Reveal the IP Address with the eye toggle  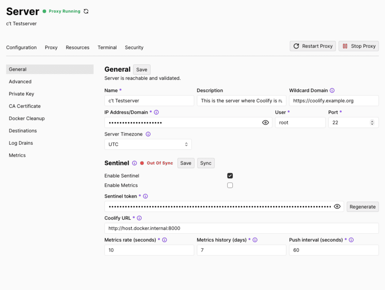pos(265,122)
